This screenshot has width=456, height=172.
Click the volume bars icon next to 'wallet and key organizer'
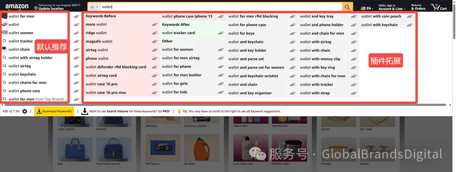coord(293,93)
